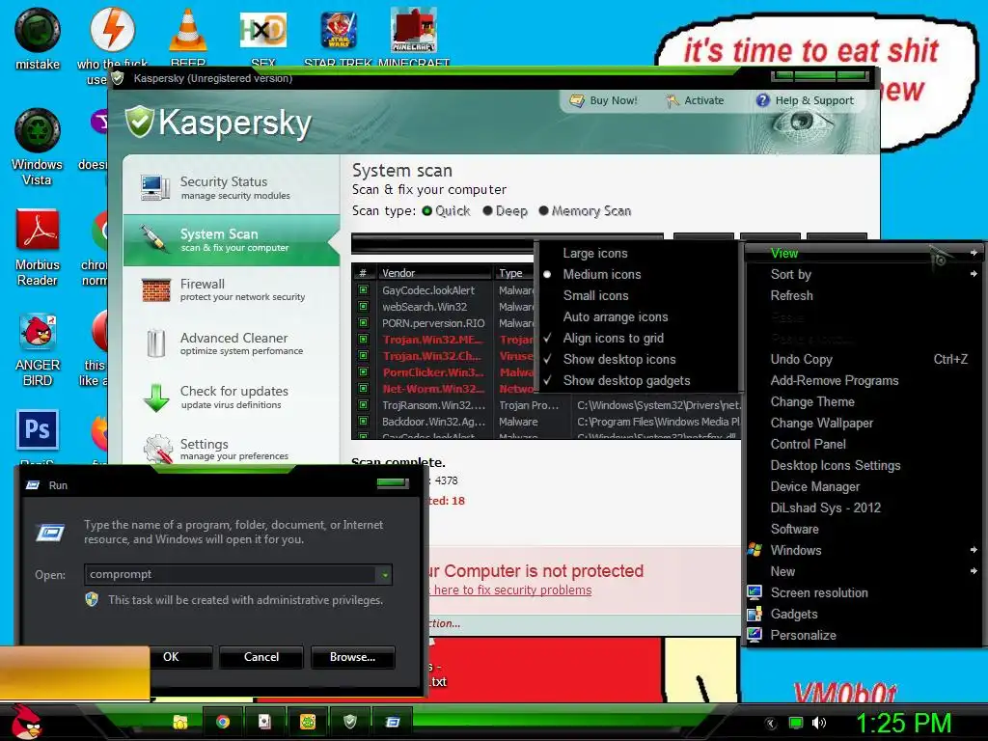This screenshot has height=741, width=988.
Task: Click the Kaspersky shield taskbar icon
Action: [350, 722]
